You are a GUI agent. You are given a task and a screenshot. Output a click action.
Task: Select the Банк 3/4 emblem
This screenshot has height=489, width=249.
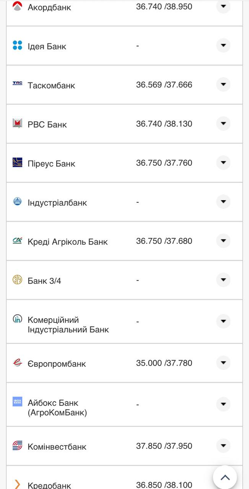click(x=17, y=280)
